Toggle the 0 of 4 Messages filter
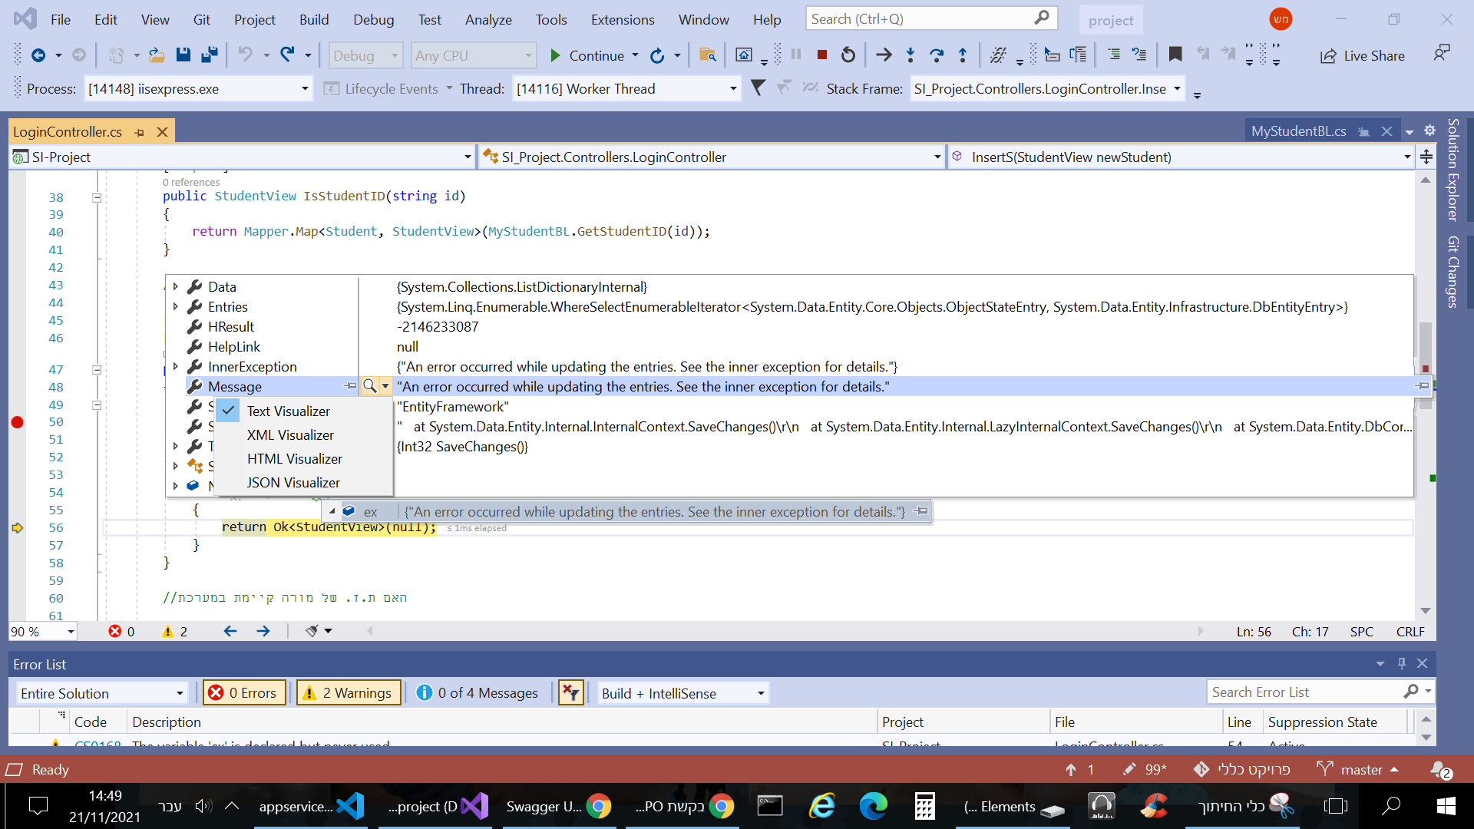The height and width of the screenshot is (829, 1474). [x=478, y=693]
